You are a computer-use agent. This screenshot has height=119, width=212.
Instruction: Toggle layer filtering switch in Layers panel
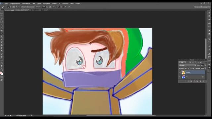tap(206, 62)
